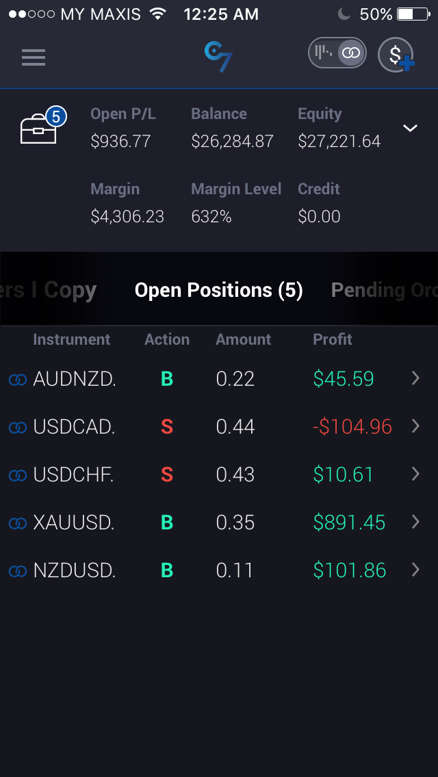This screenshot has width=438, height=777.
Task: Tap the C7 logo icon
Action: [x=218, y=56]
